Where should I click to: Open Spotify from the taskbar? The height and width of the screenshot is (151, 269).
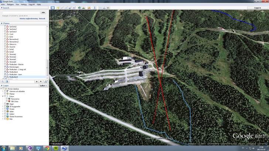[x=56, y=148]
